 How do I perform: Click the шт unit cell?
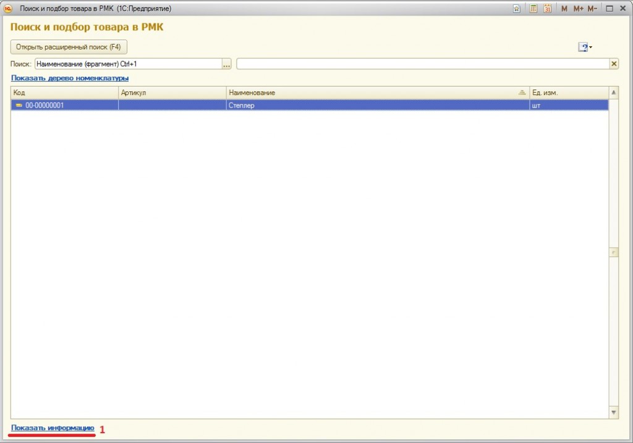point(569,105)
